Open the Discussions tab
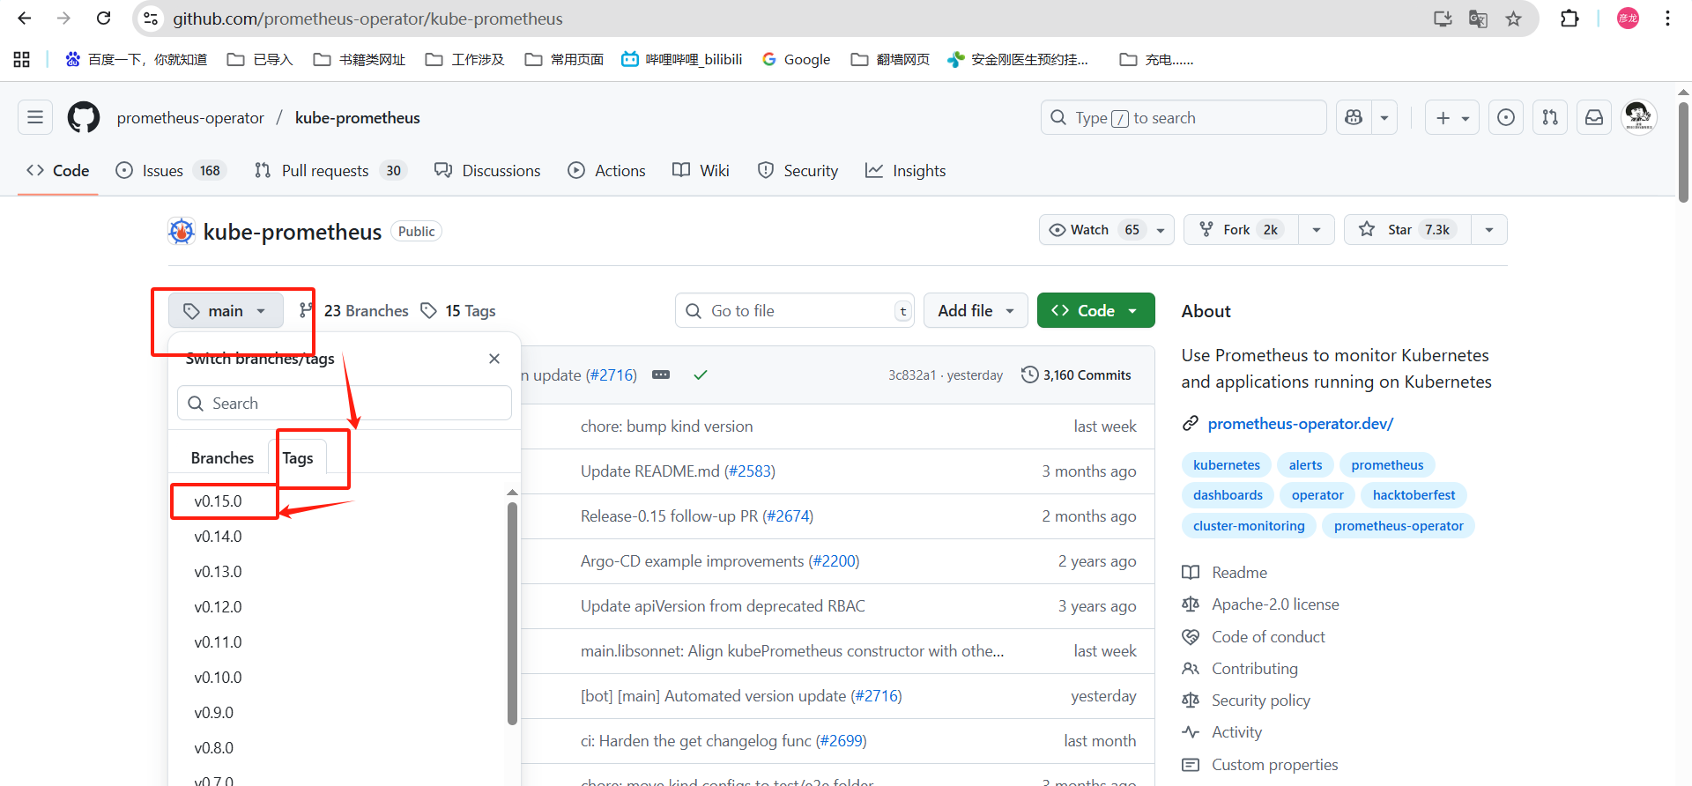This screenshot has height=786, width=1692. click(487, 171)
